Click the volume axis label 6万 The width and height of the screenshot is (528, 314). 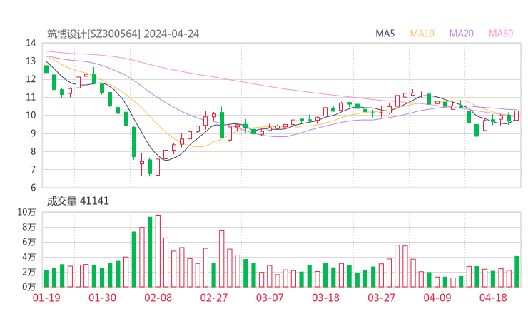click(29, 242)
